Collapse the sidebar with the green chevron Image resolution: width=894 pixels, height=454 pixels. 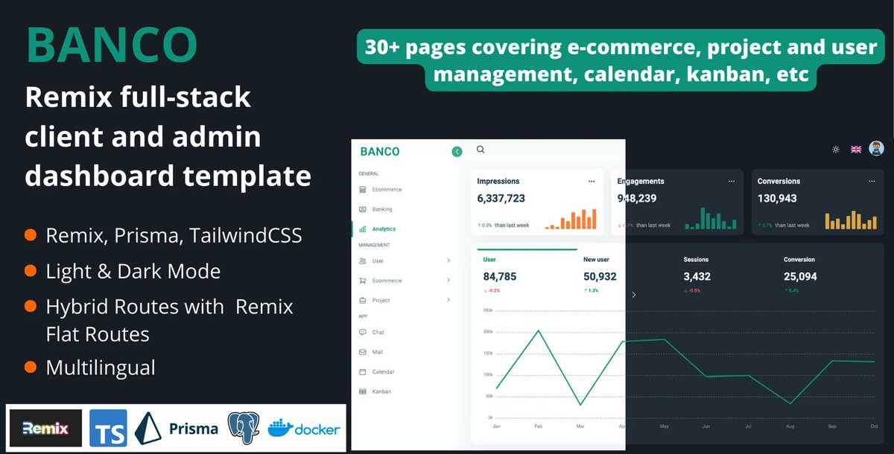click(x=456, y=151)
